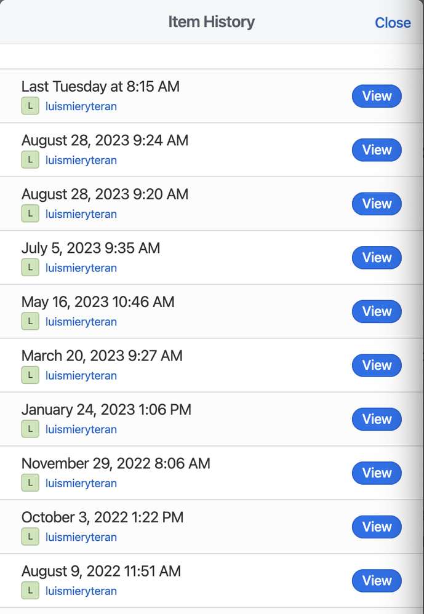Click the avatar icon under July 5, 2023
424x614 pixels.
(x=30, y=268)
